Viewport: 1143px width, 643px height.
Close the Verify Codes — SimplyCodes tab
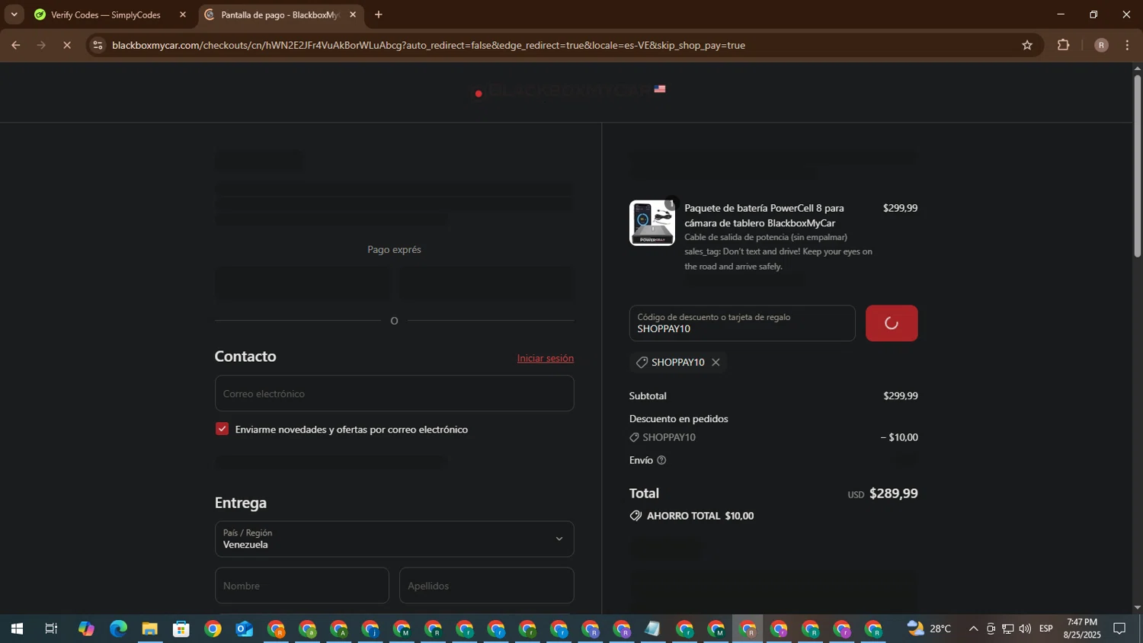[x=183, y=14]
